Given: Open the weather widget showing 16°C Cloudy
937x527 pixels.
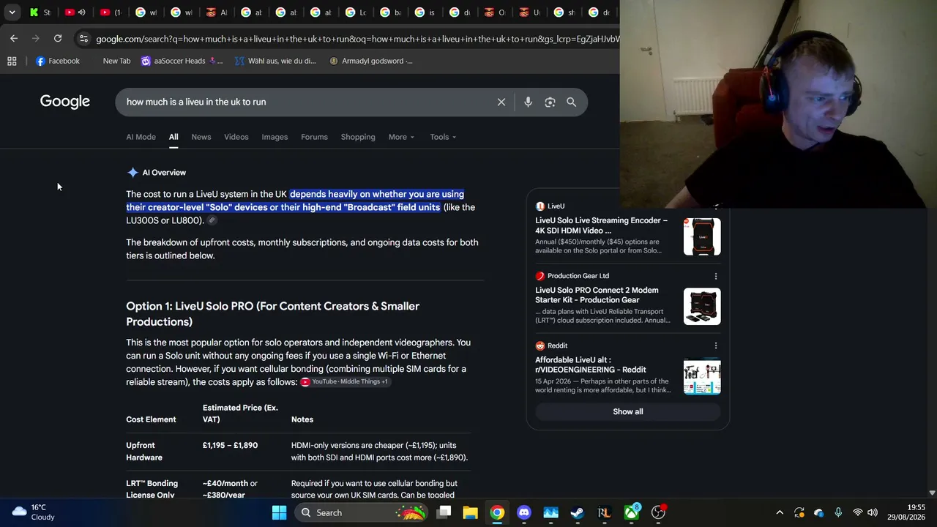Looking at the screenshot, I should tap(34, 512).
